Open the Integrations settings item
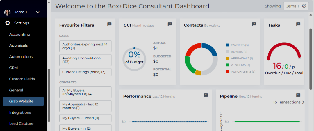 point(20,112)
